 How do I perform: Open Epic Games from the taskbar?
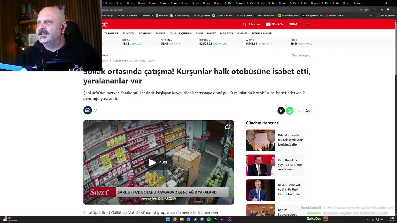click(216, 219)
